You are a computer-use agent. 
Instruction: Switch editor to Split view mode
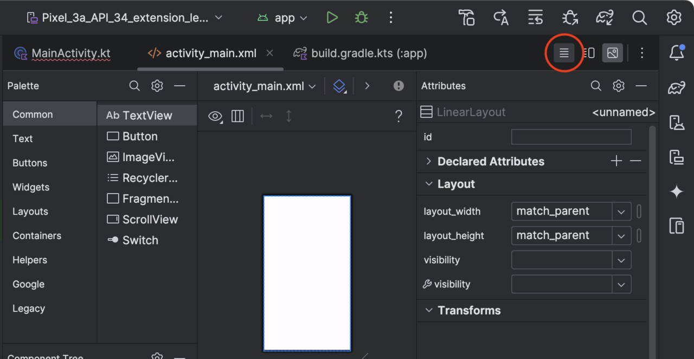coord(589,53)
